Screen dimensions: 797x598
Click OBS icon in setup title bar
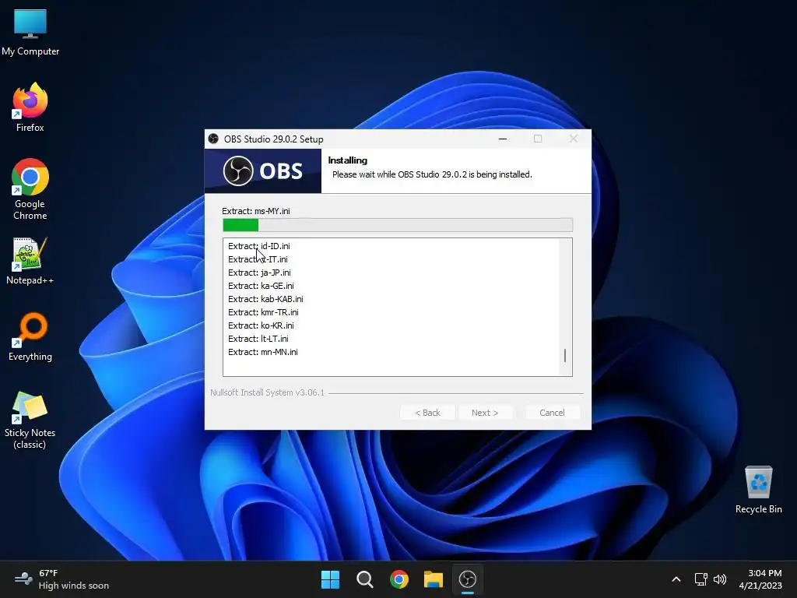(x=213, y=139)
